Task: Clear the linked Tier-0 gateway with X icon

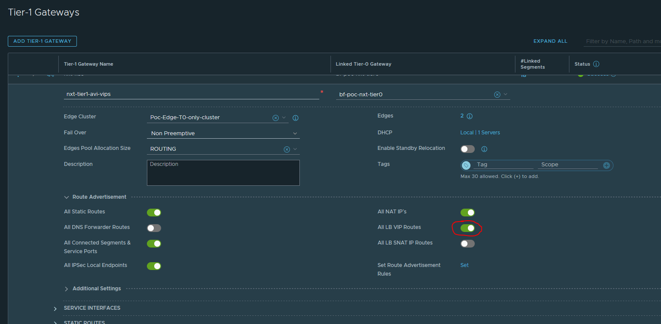Action: 497,95
